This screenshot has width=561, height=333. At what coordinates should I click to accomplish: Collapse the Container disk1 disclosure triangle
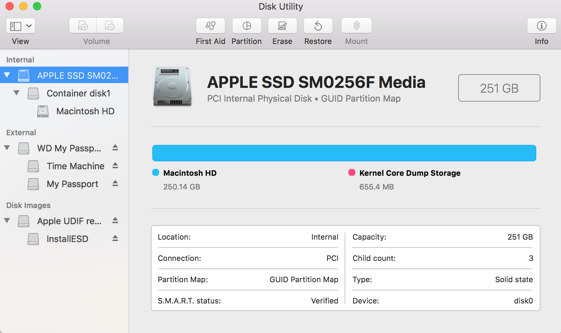tap(16, 93)
